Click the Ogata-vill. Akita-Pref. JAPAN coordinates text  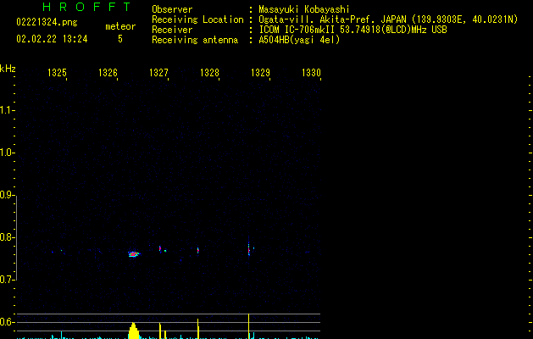(x=388, y=19)
